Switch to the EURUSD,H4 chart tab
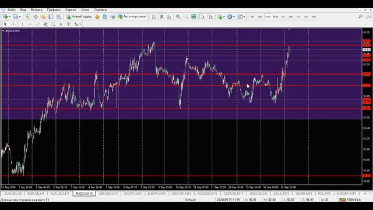Screen dimensions: 373x210 click(x=13, y=194)
